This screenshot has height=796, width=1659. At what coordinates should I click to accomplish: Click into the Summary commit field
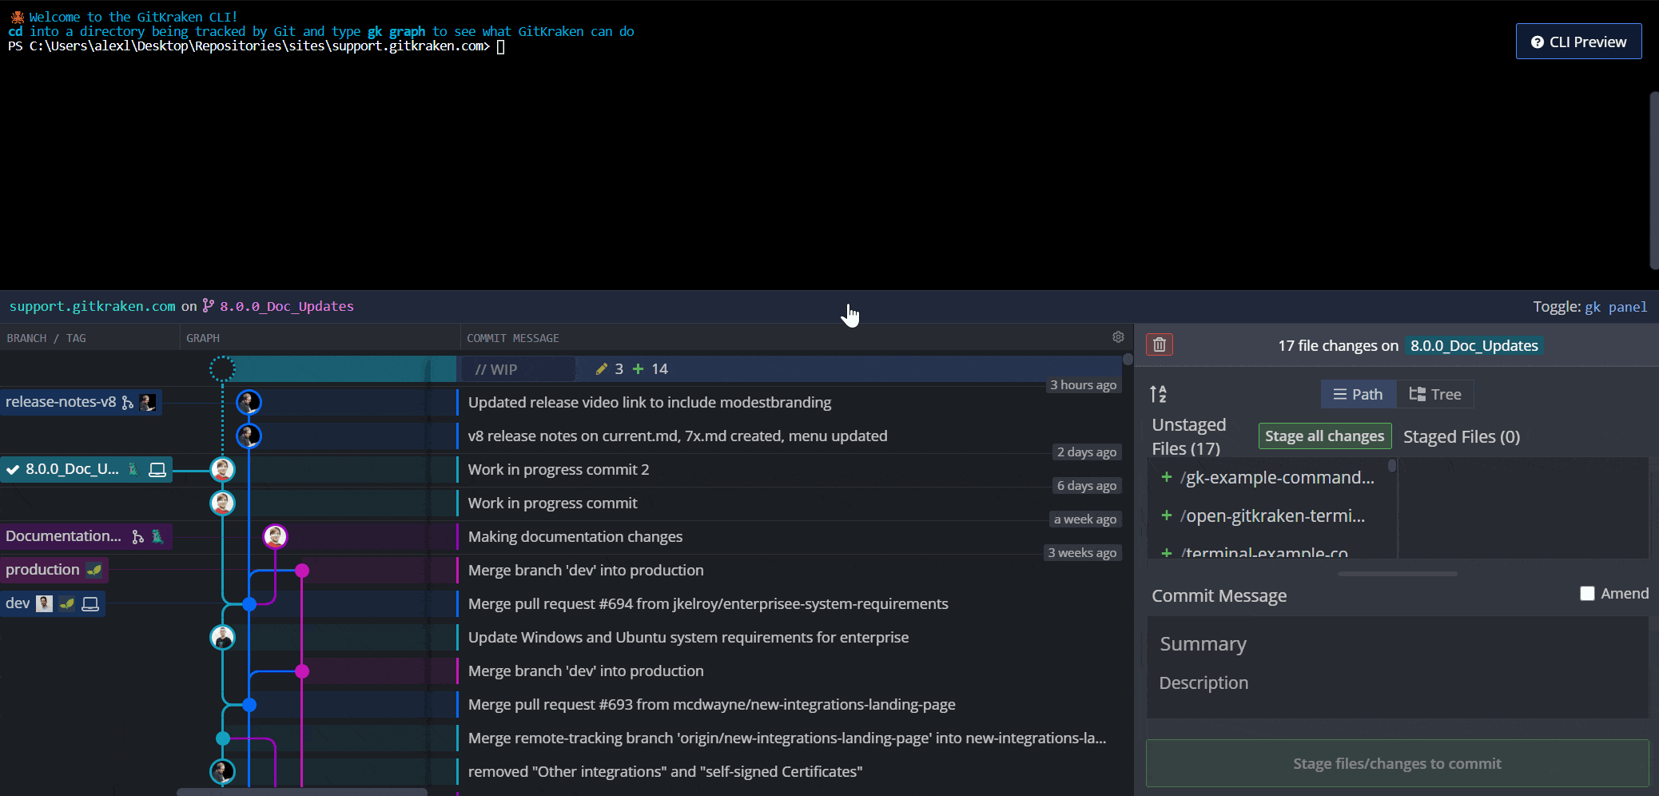click(x=1397, y=644)
